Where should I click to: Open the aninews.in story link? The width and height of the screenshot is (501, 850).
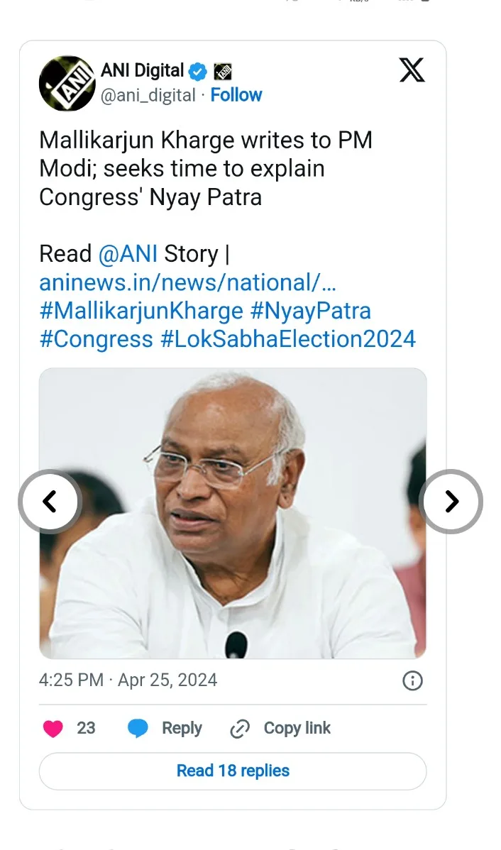click(x=188, y=283)
